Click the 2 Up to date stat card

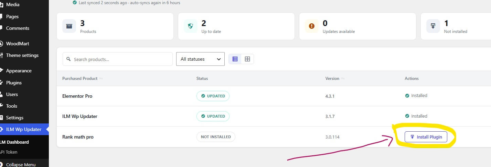click(x=236, y=26)
